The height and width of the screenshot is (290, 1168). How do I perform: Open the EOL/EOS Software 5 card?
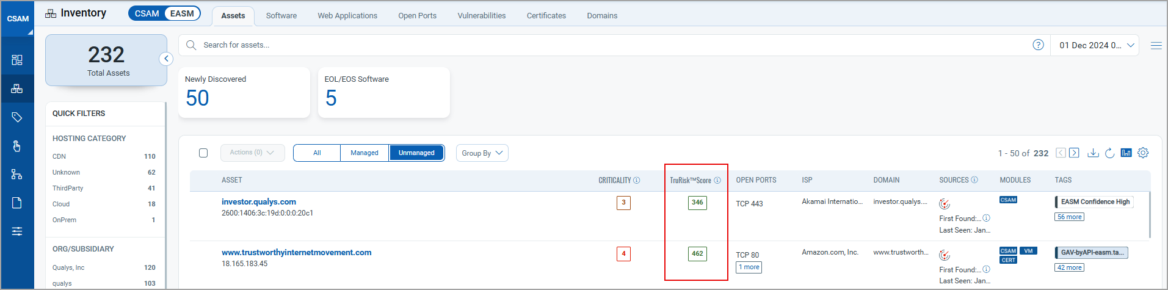pos(384,92)
